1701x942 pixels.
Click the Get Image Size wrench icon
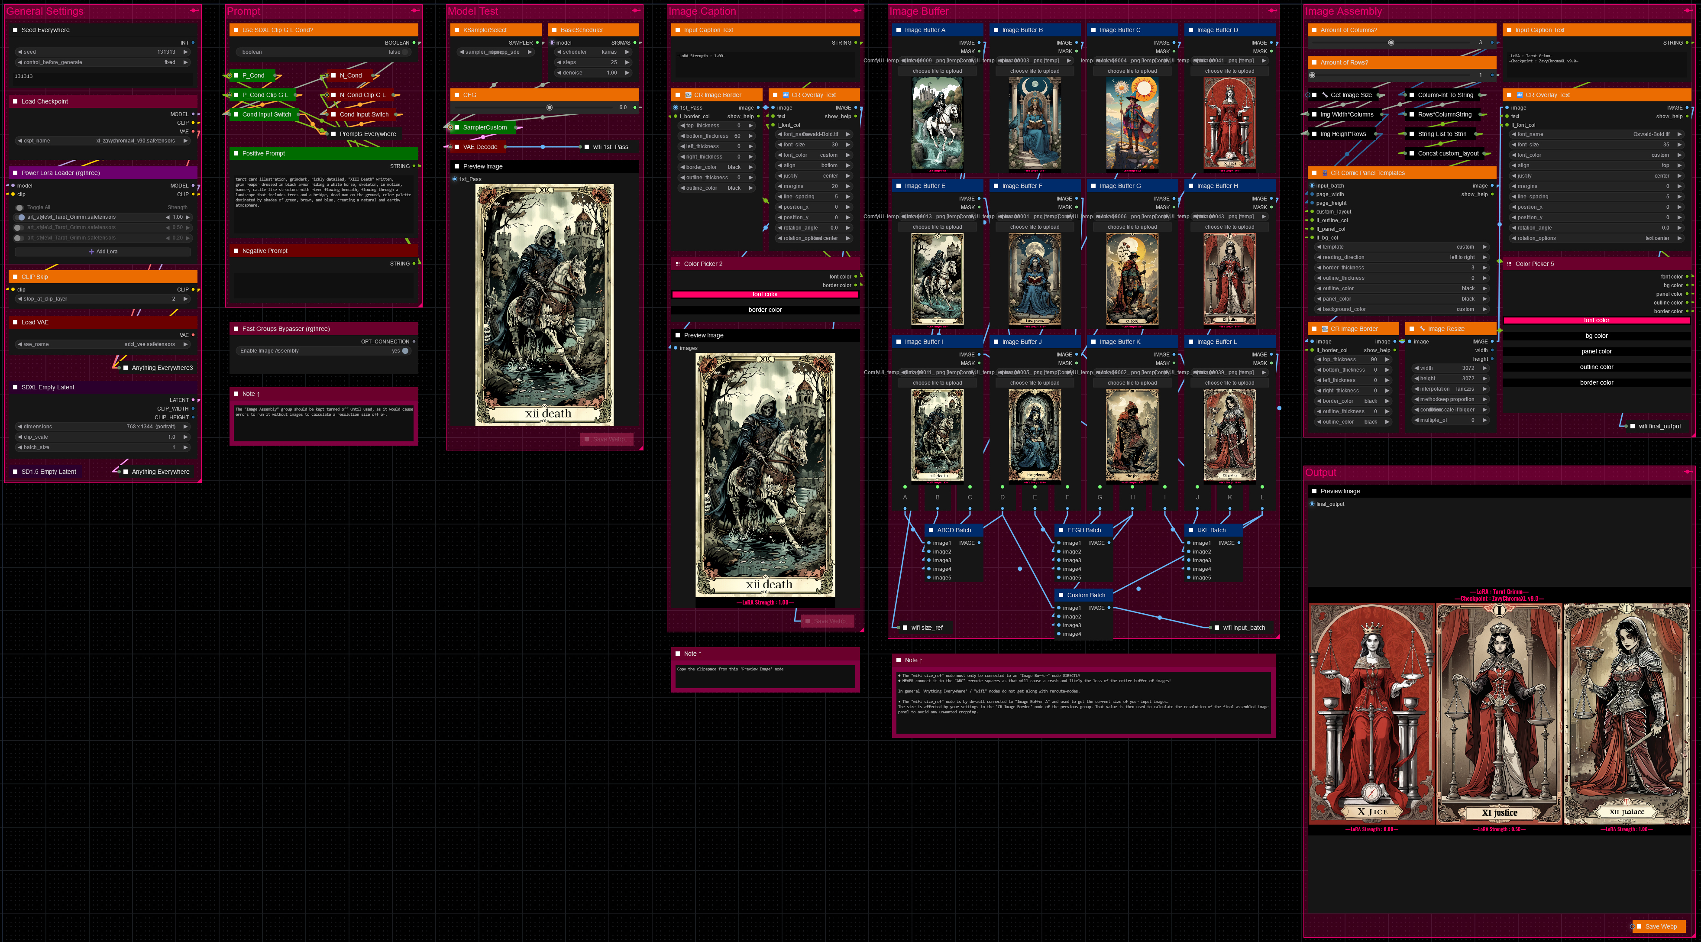click(1325, 95)
